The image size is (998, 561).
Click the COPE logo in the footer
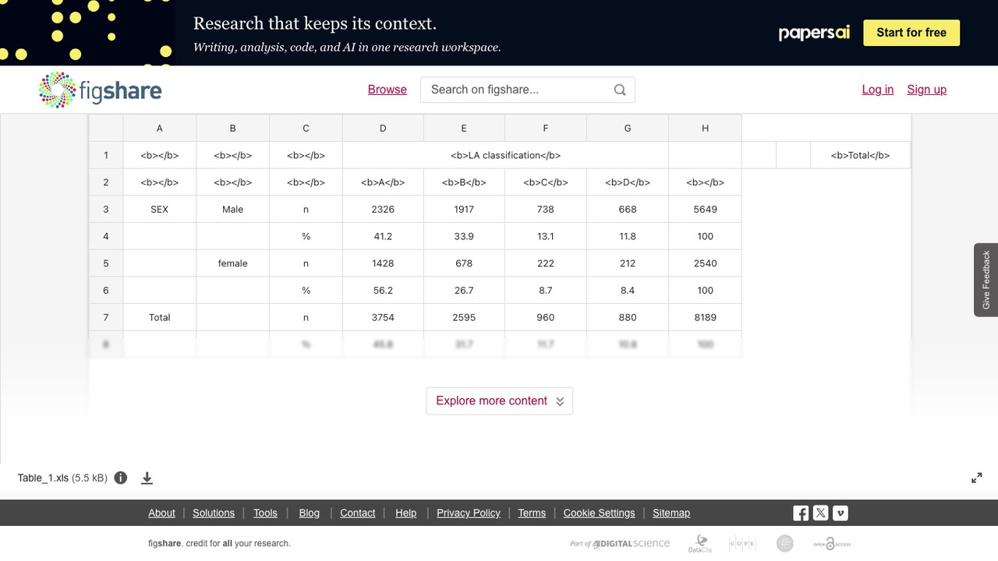click(742, 544)
